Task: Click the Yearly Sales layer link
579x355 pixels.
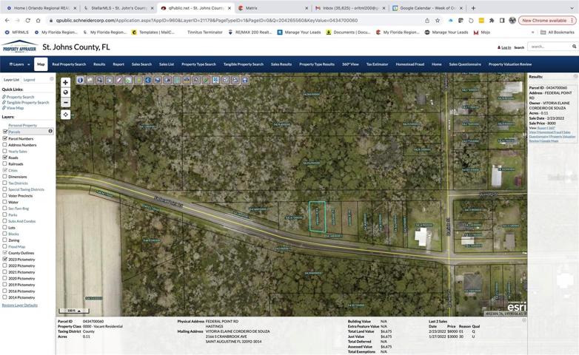Action: pos(18,152)
